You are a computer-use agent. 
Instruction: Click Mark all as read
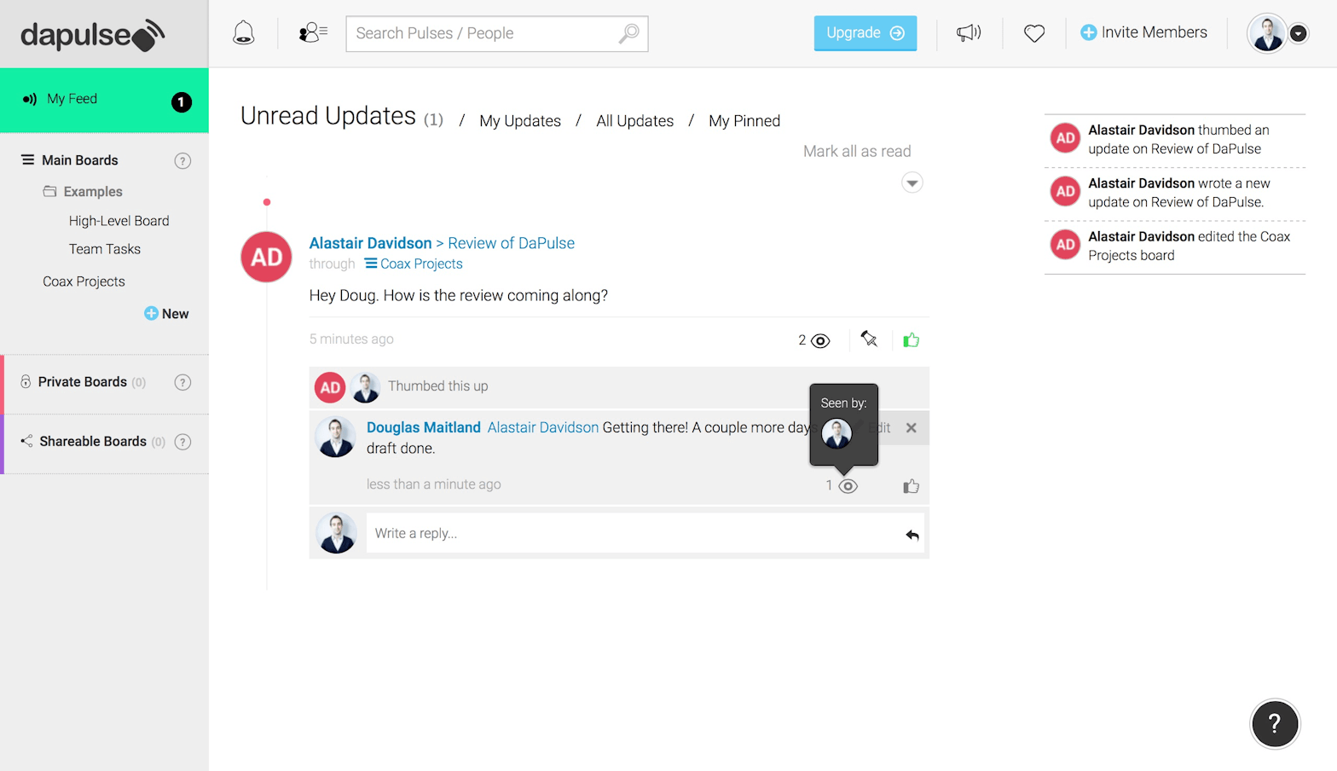856,151
